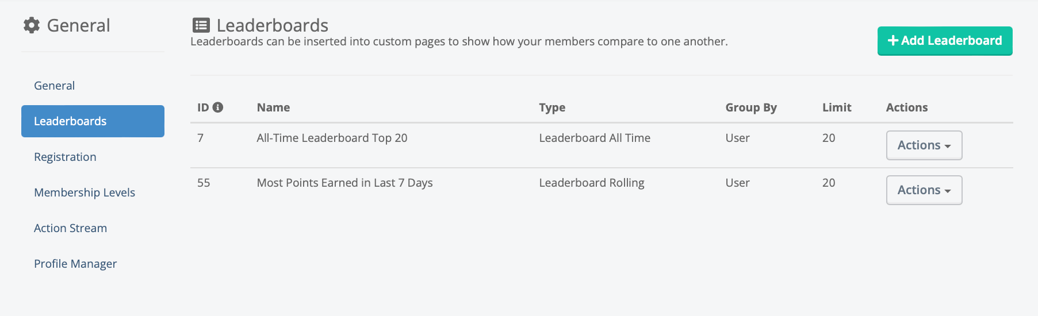Click the Leaderboards list icon in header

tap(201, 25)
